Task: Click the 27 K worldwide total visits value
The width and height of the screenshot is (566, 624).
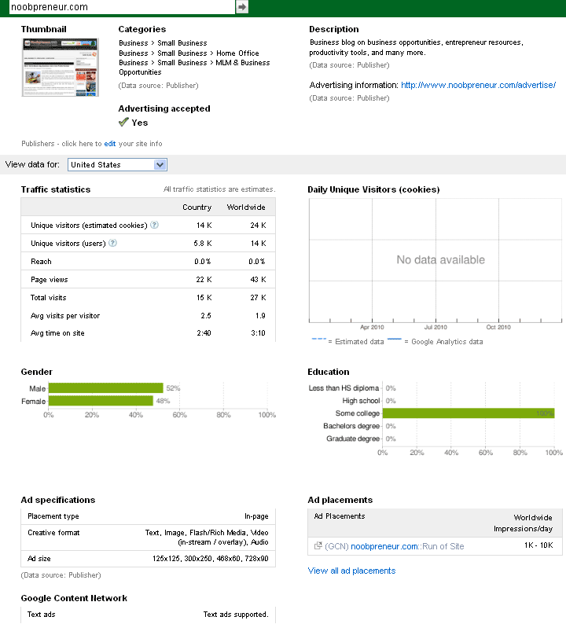Action: 258,298
